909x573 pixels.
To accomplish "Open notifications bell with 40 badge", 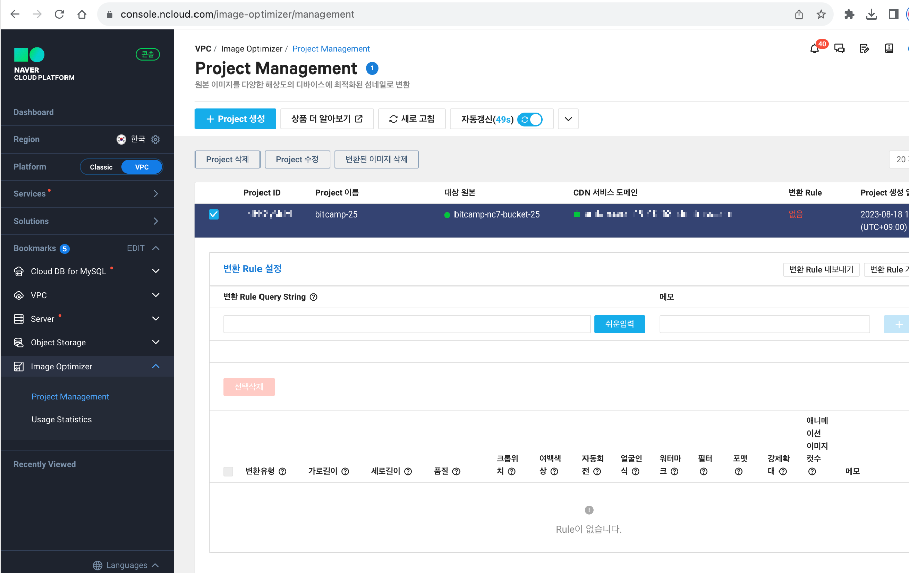I will tap(815, 48).
